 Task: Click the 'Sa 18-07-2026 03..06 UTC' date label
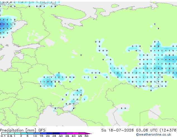(x=129, y=130)
